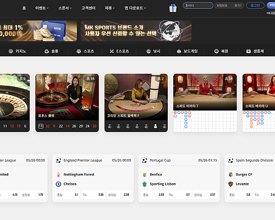Select the highlighted white blackjack seat icon
This screenshot has height=220, width=275.
[155, 126]
